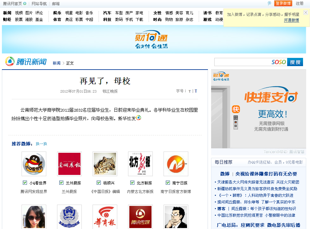310x229 pixels.
Task: Select the small font size T
Action: click(190, 91)
